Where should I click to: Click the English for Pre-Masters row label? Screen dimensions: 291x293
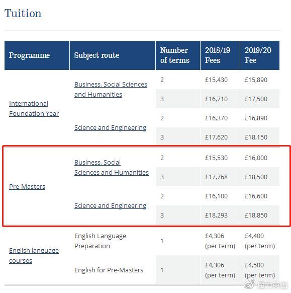(109, 270)
